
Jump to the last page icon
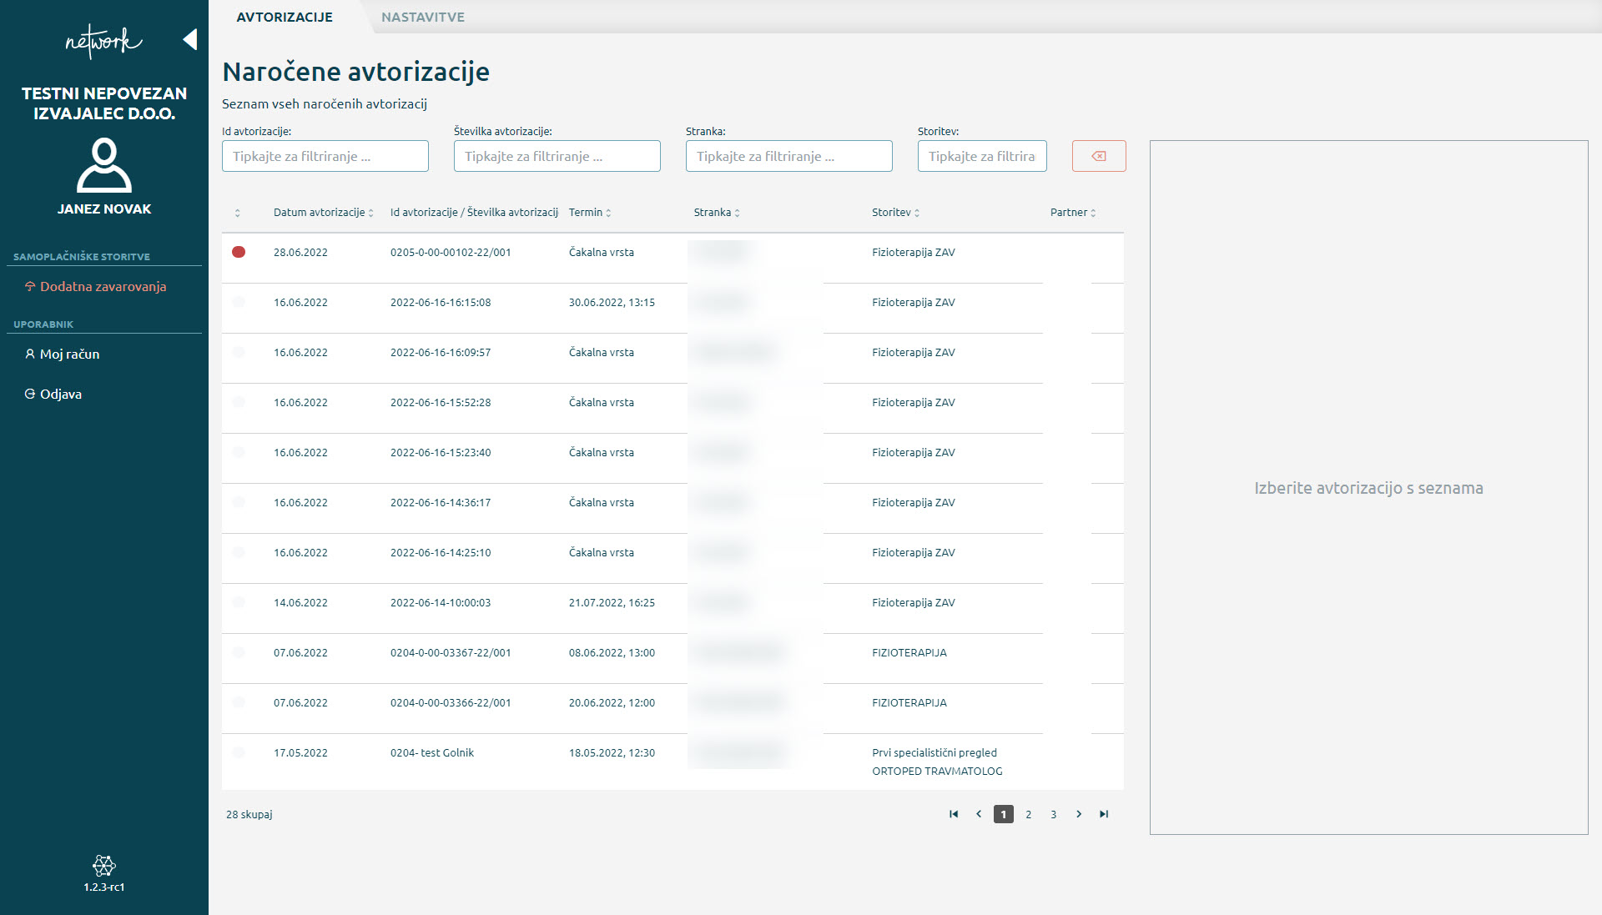(1104, 814)
